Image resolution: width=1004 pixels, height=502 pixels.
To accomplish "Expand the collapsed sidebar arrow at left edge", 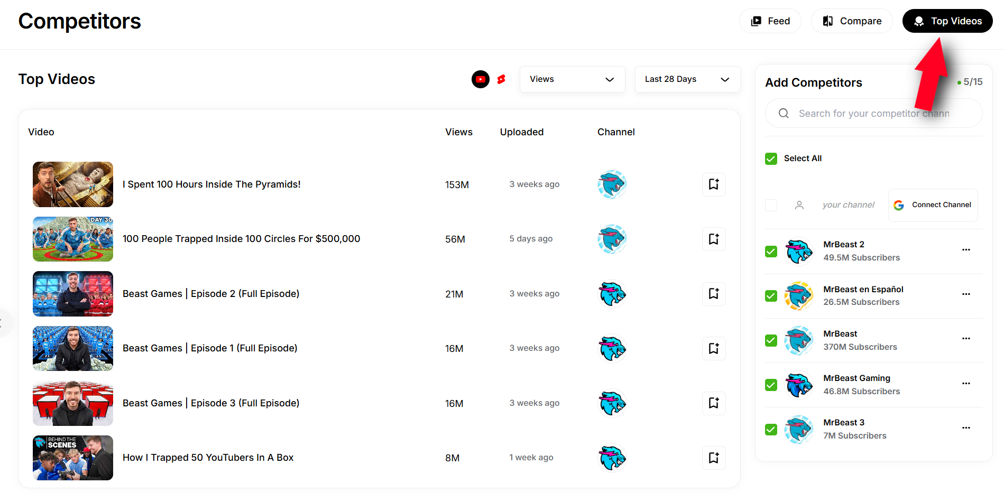I will click(x=3, y=323).
